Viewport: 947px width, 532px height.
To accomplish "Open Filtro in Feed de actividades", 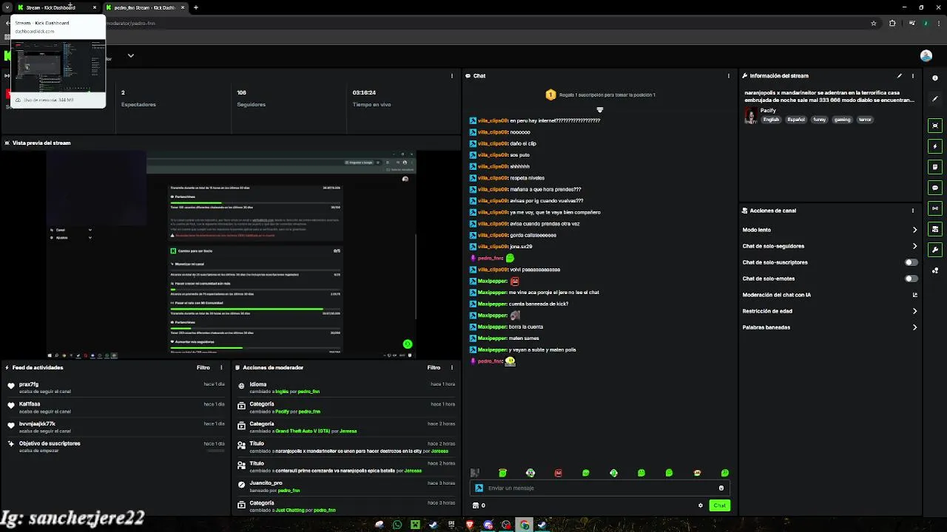I will coord(203,367).
